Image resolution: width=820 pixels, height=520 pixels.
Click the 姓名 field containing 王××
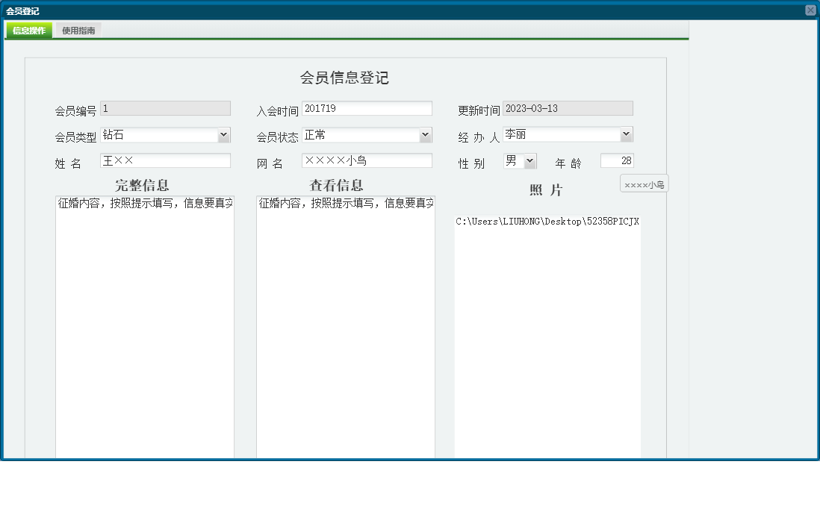coord(164,160)
